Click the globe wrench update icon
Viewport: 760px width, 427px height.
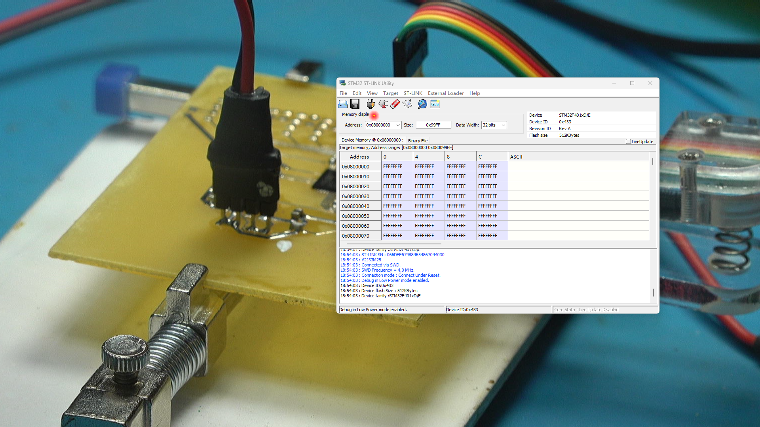coord(422,104)
